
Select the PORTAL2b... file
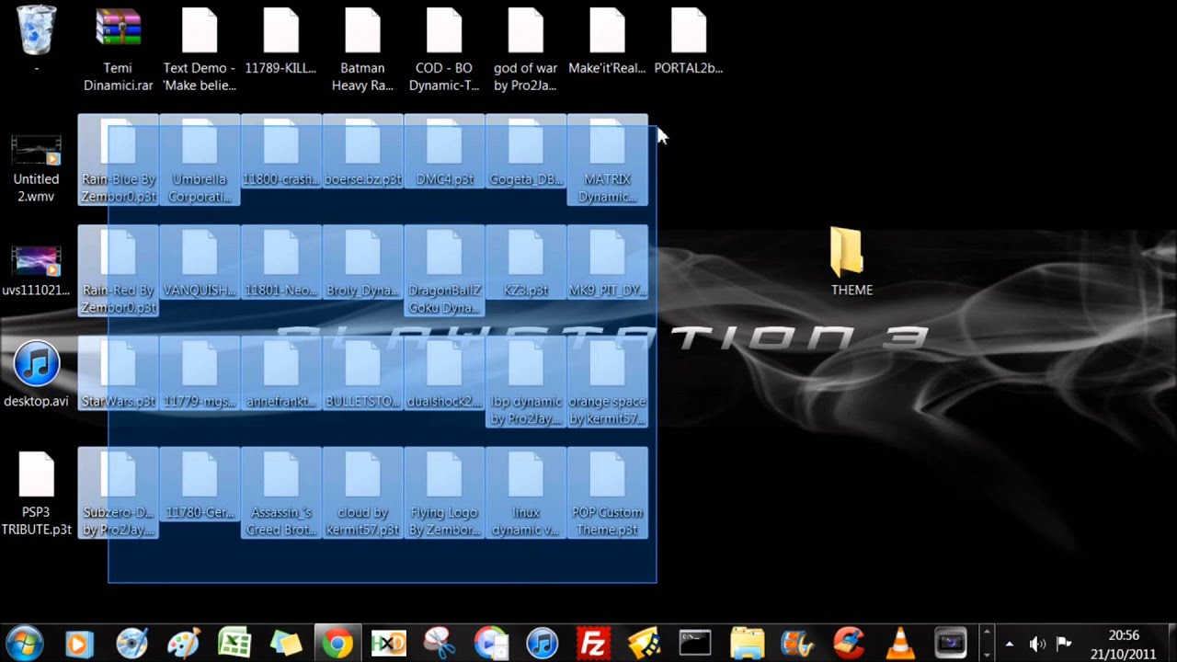coord(688,41)
